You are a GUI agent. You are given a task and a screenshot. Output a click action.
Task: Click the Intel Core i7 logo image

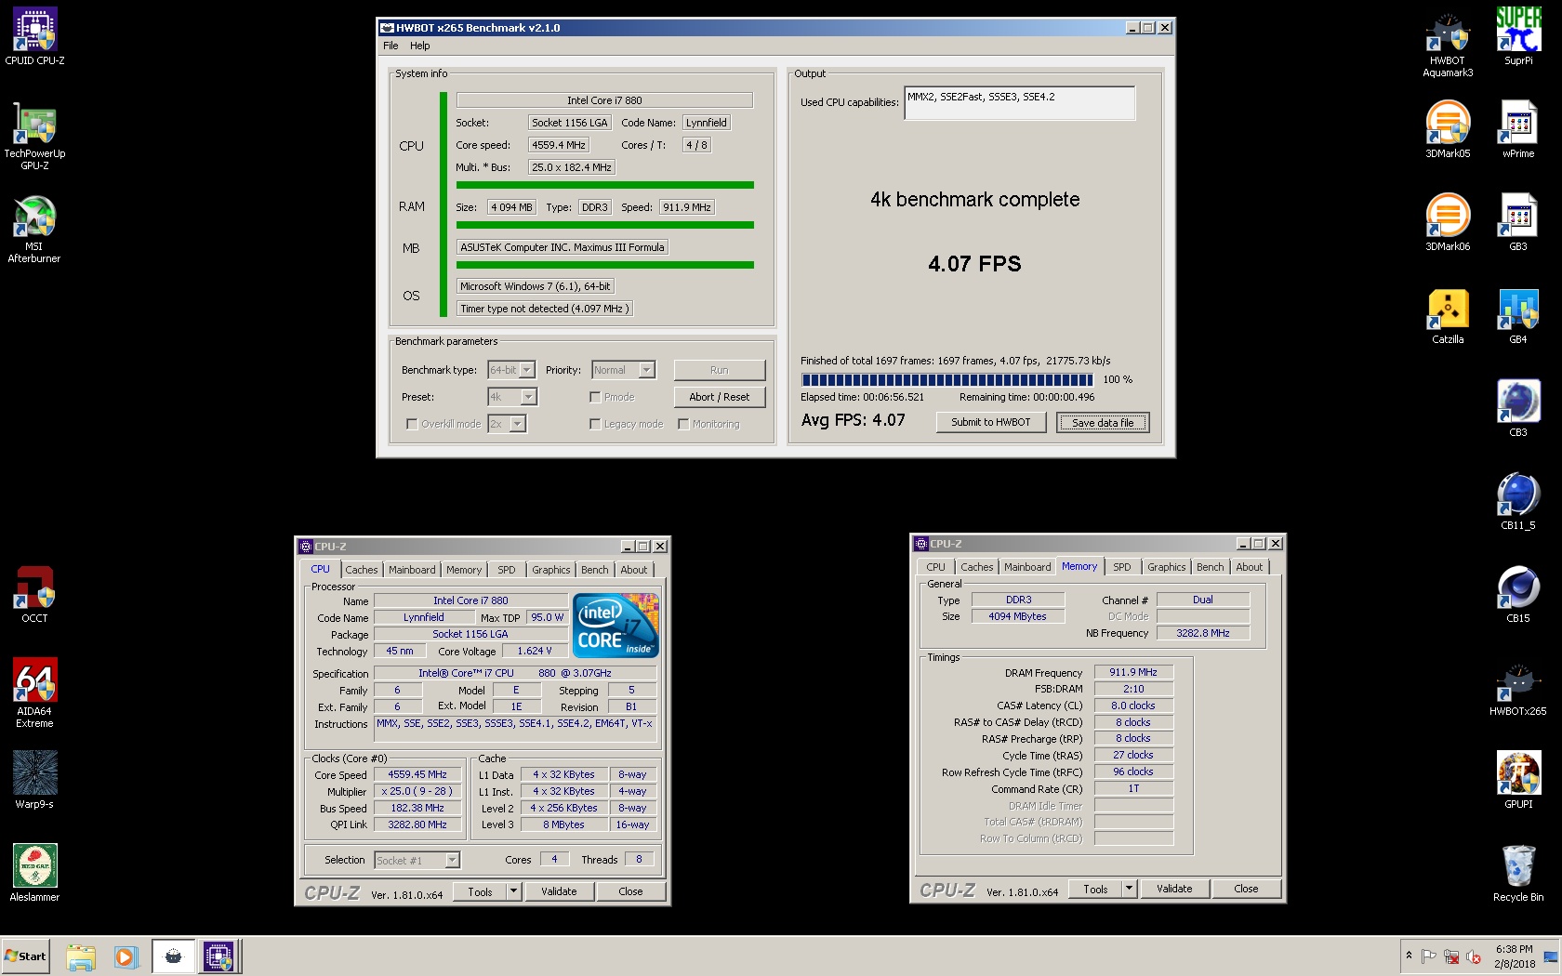pyautogui.click(x=616, y=626)
